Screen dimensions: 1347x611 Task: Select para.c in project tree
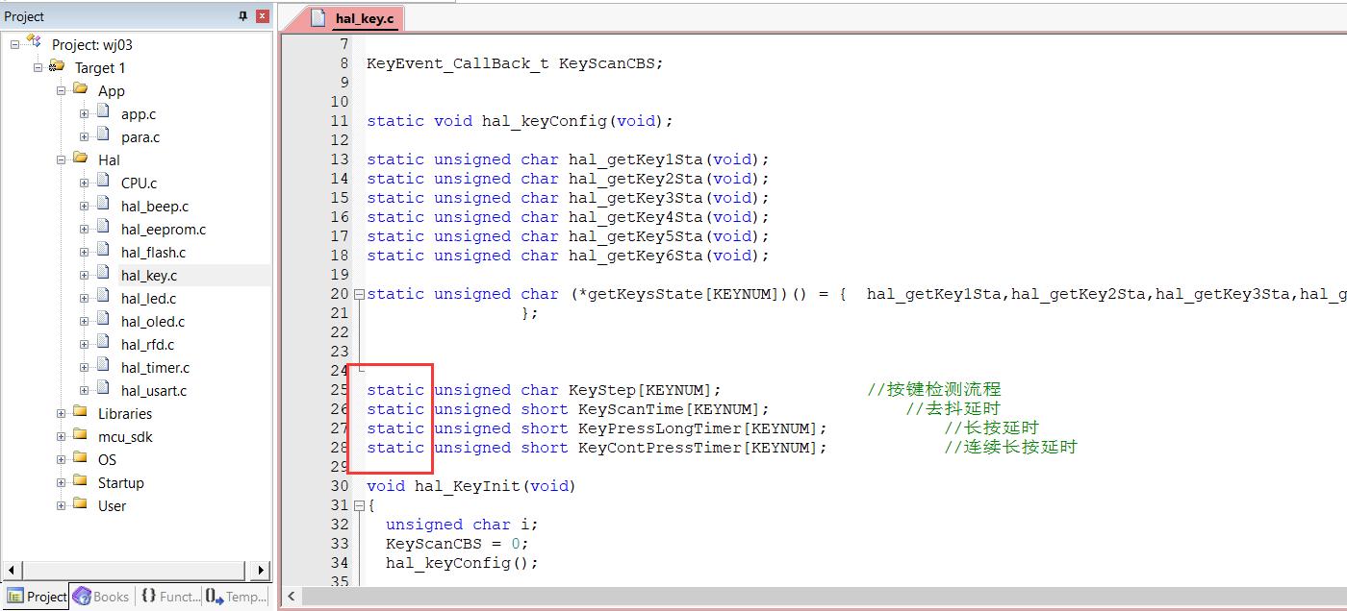click(x=140, y=137)
